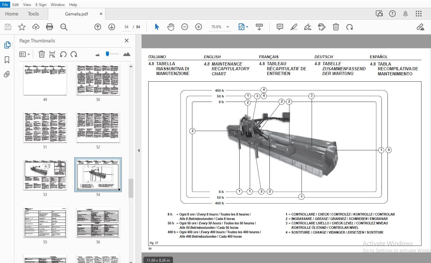Zoom in with the plus circle

199,27
